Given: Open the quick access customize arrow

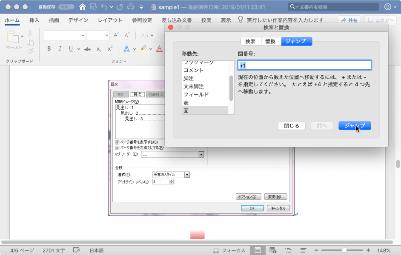Looking at the screenshot, I should tap(141, 7).
